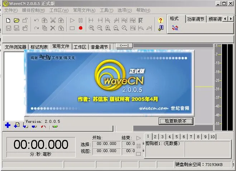
Task: Open the 文件(F) menu
Action: 11,10
